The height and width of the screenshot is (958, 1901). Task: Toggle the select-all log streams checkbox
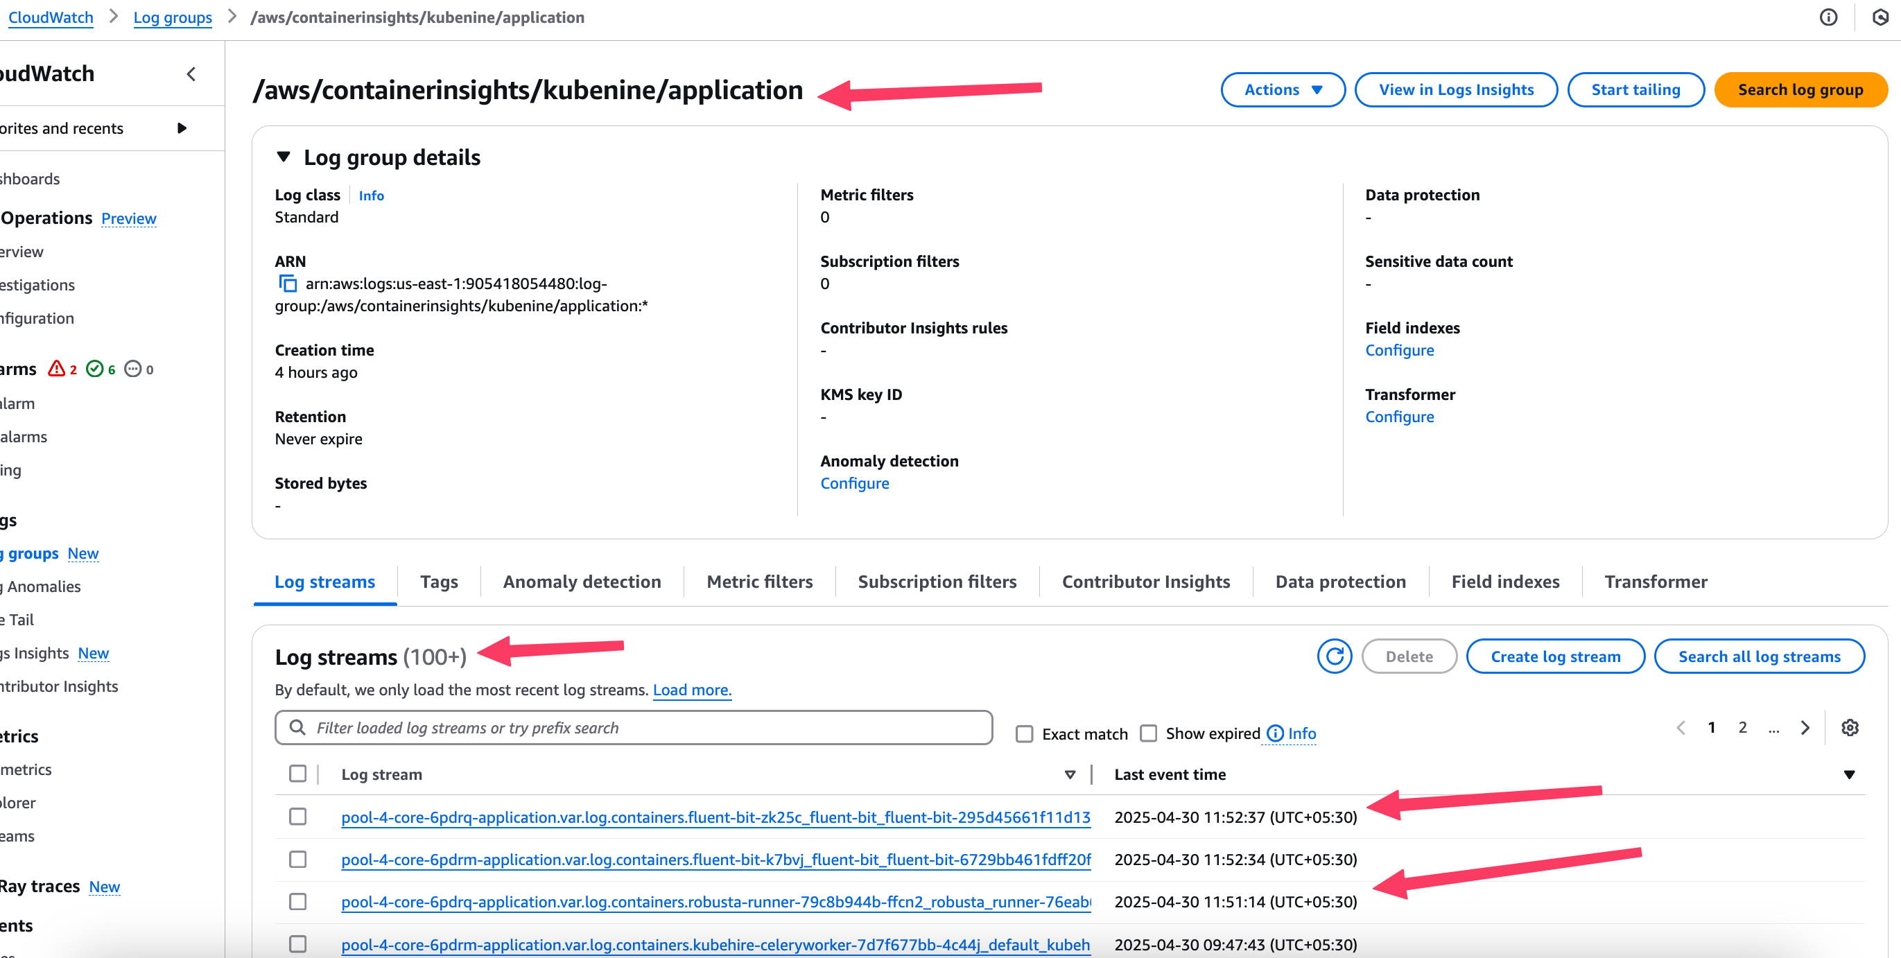pos(297,774)
